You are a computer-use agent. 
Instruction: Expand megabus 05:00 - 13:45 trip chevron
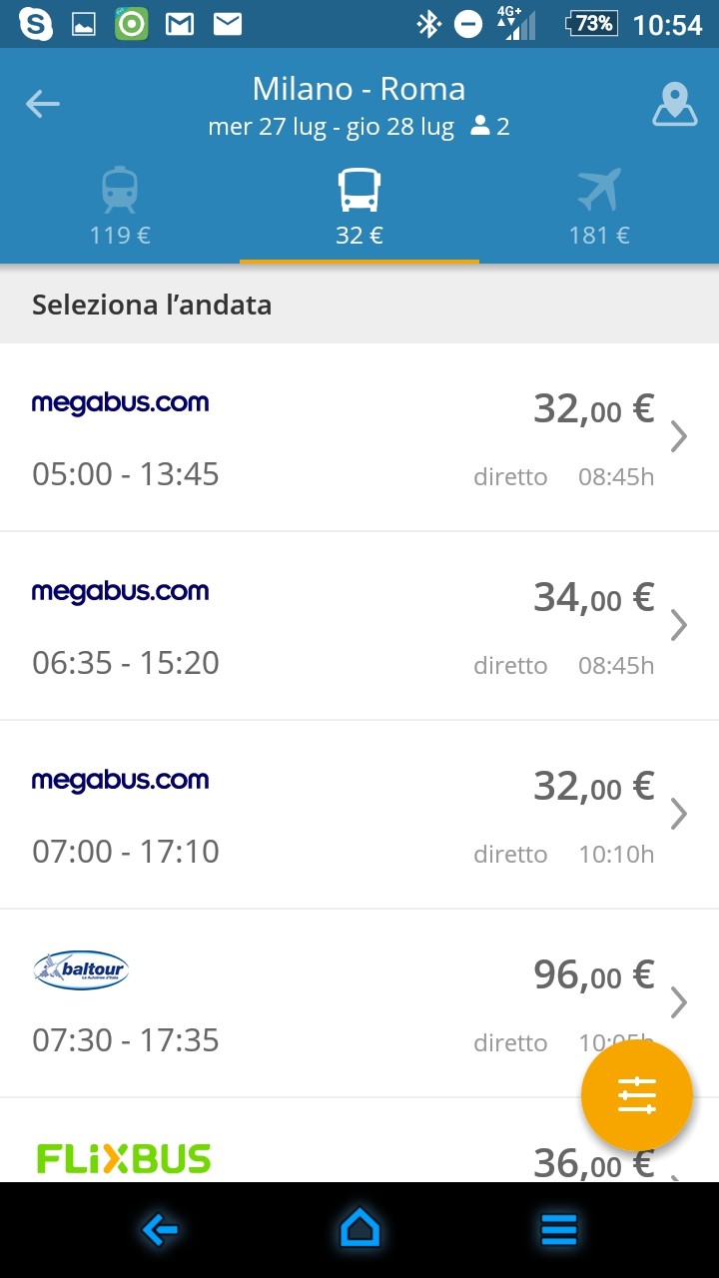click(679, 437)
